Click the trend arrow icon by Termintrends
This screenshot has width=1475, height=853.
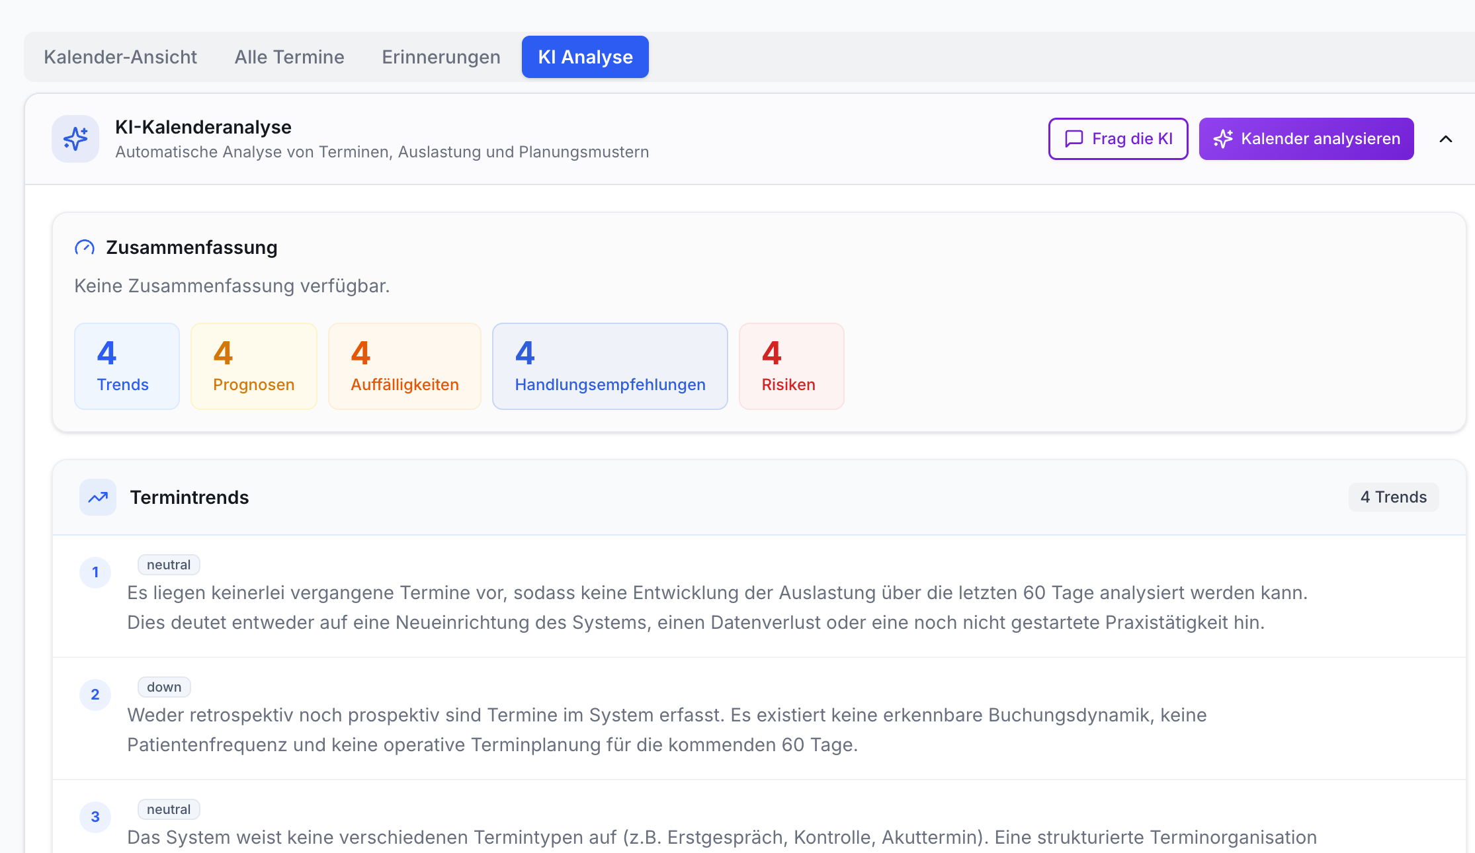coord(98,497)
